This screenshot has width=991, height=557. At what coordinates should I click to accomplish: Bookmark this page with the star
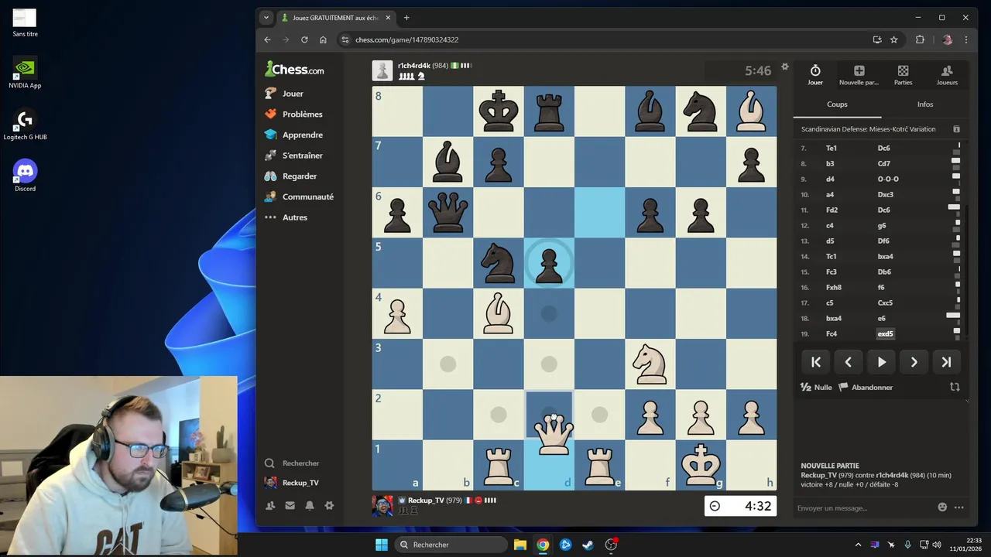pos(893,39)
